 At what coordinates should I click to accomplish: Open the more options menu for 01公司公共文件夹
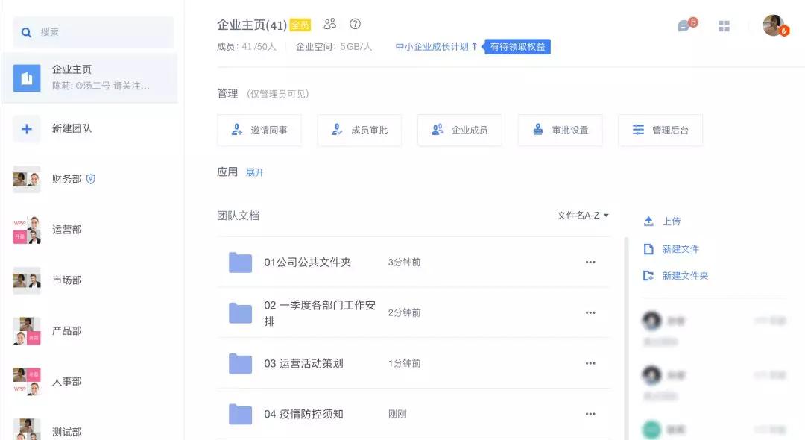coord(590,261)
